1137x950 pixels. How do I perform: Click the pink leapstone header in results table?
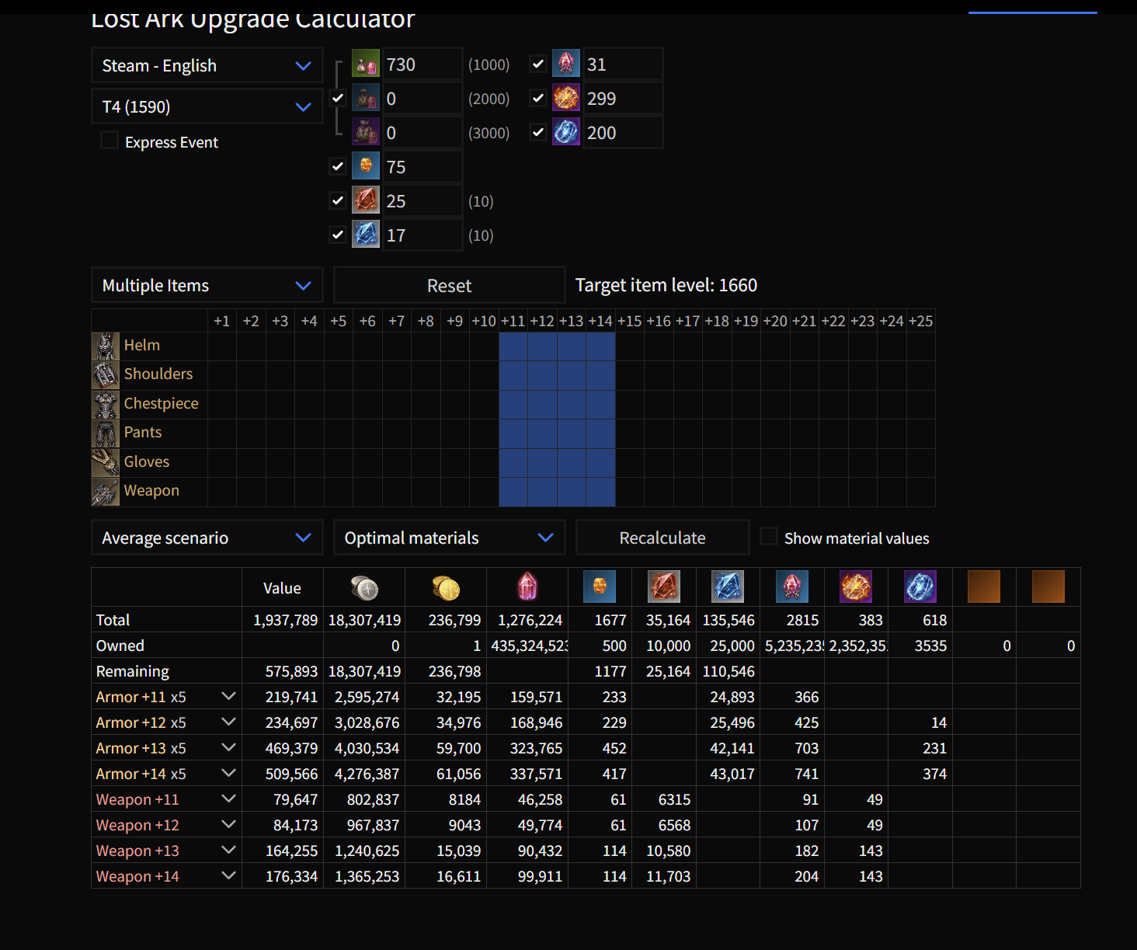pos(792,586)
